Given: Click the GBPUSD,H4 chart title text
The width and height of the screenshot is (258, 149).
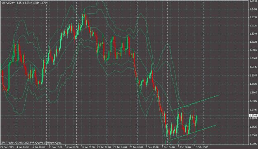Looking at the screenshot, I should [x=8, y=3].
